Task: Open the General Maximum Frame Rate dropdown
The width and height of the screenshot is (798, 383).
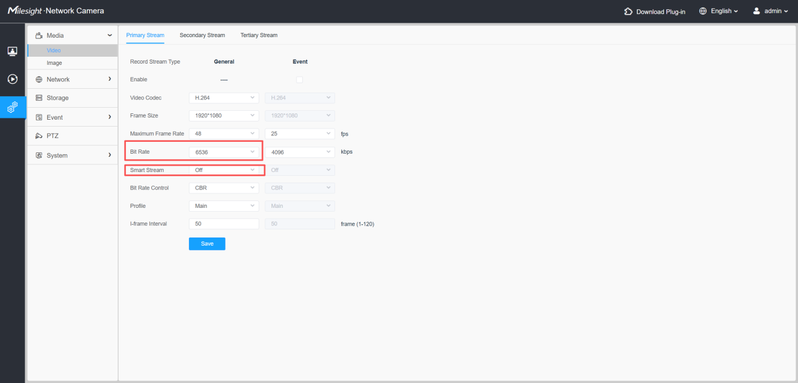Action: click(x=224, y=134)
